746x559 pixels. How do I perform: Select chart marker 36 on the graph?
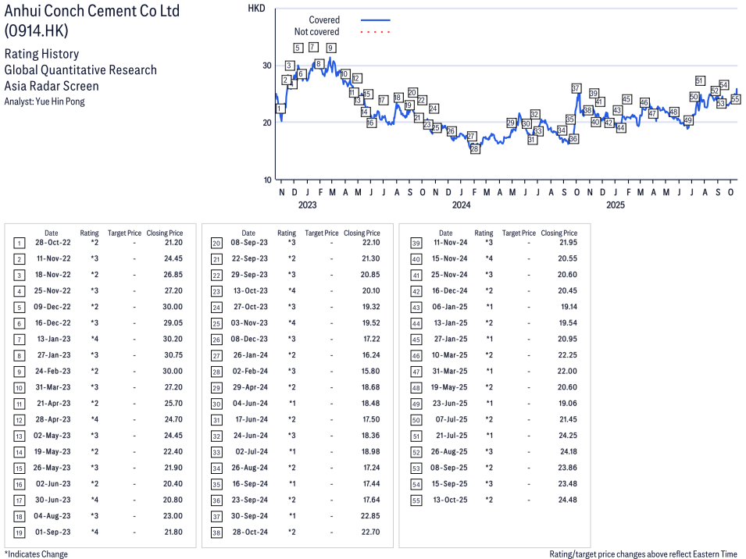click(x=573, y=138)
